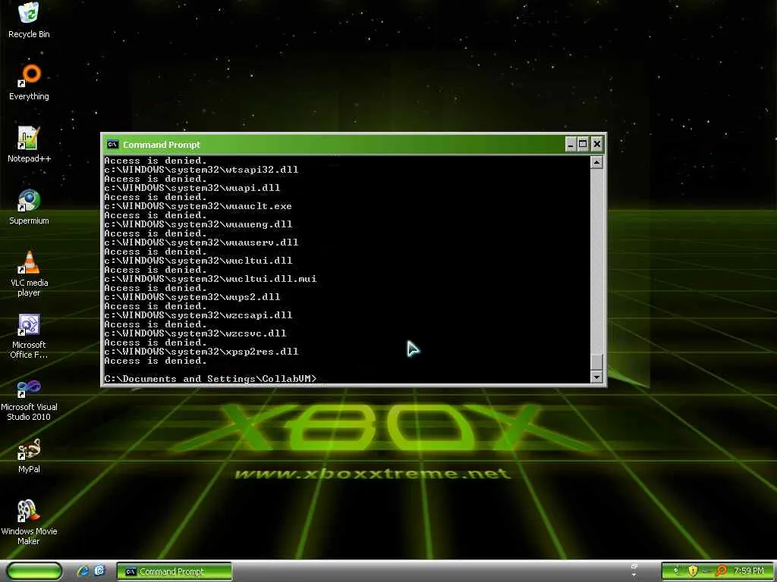Minimize the Command Prompt window
This screenshot has height=582, width=777.
pos(571,145)
